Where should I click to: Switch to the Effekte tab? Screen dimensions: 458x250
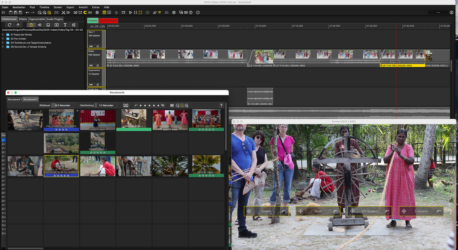[x=23, y=19]
